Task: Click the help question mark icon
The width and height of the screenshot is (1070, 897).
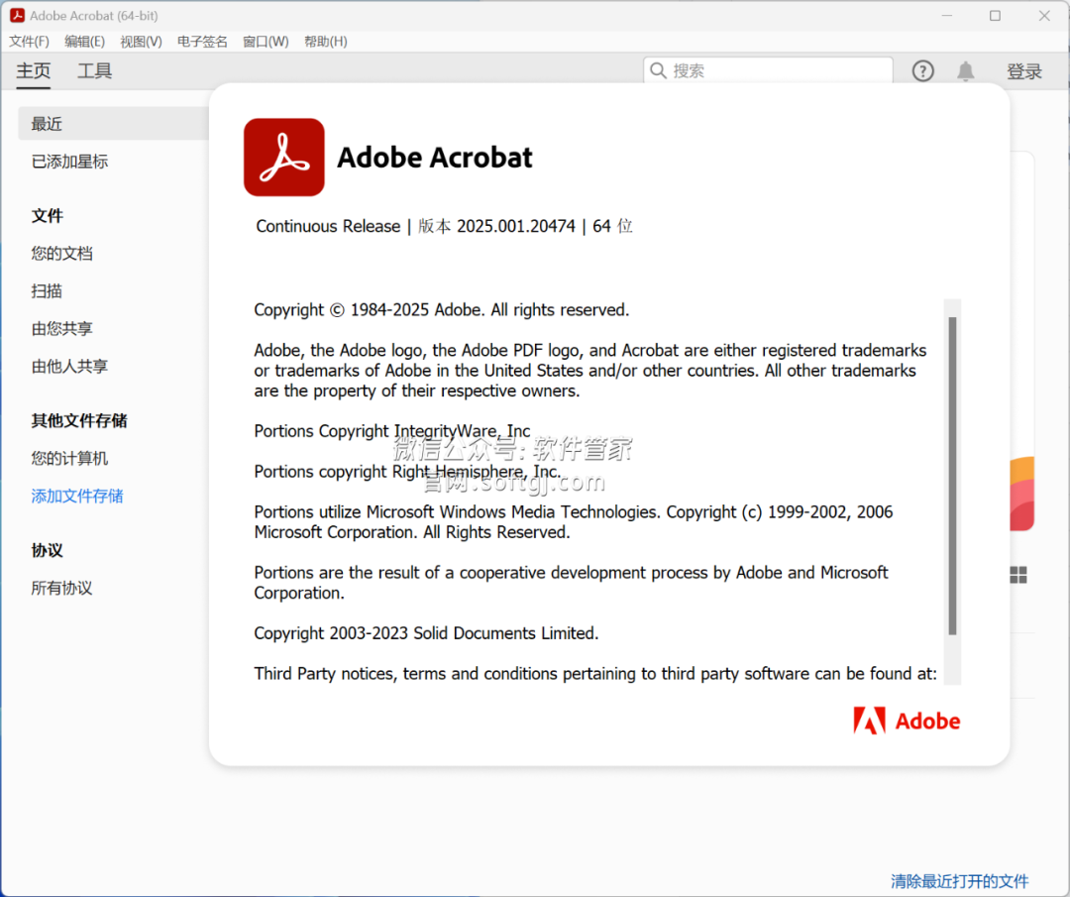Action: tap(922, 71)
